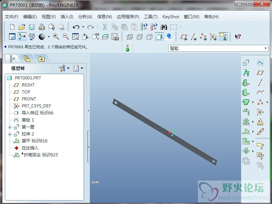The image size is (272, 204).
Task: Select the datum curve tool
Action: coord(260,92)
